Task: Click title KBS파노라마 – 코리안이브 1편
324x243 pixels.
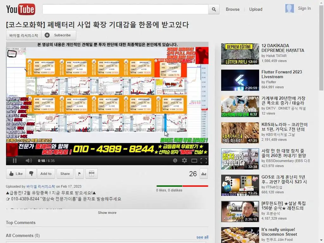Action: [284, 127]
